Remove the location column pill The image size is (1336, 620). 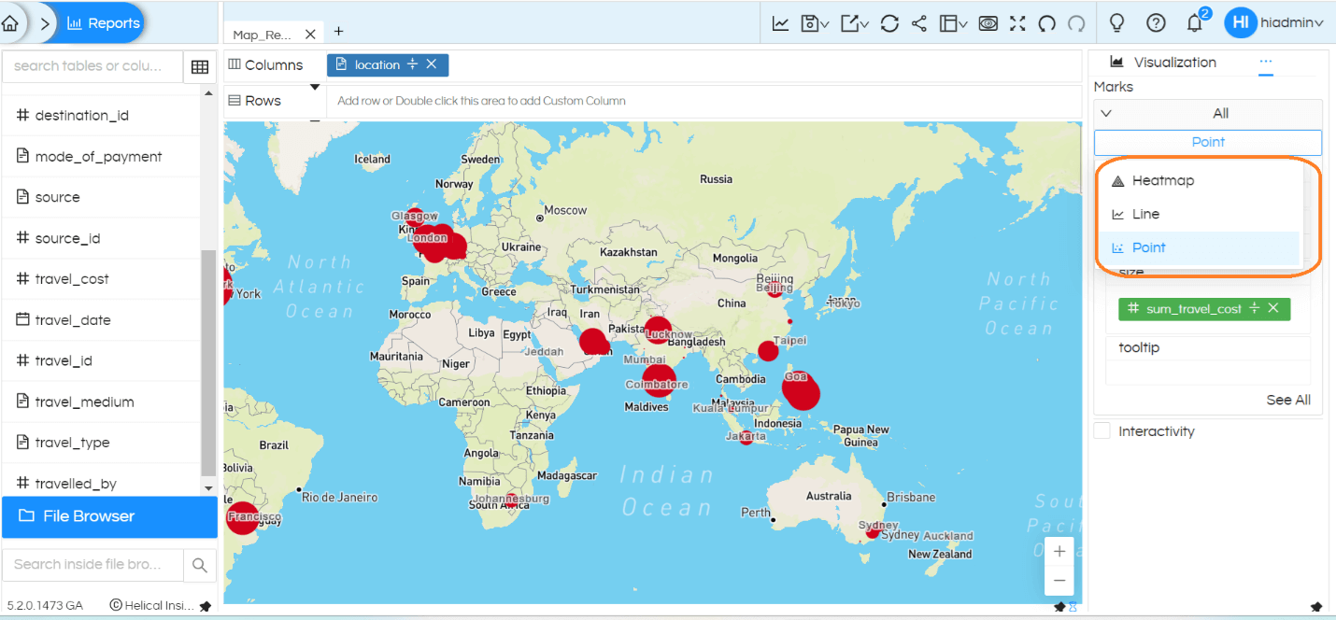point(431,64)
